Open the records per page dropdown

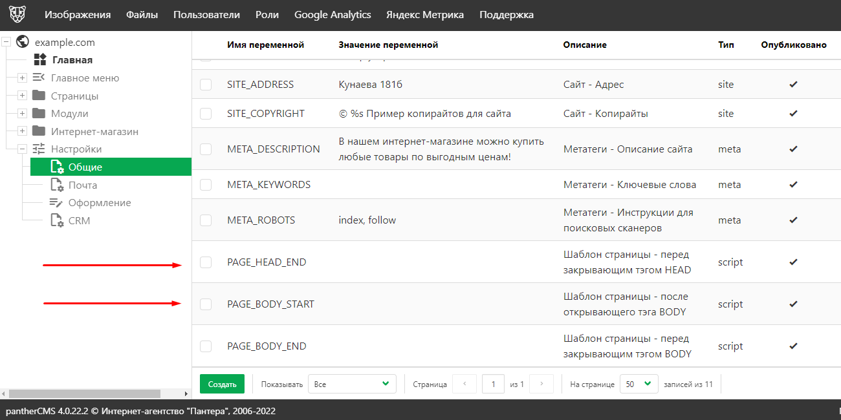point(639,384)
